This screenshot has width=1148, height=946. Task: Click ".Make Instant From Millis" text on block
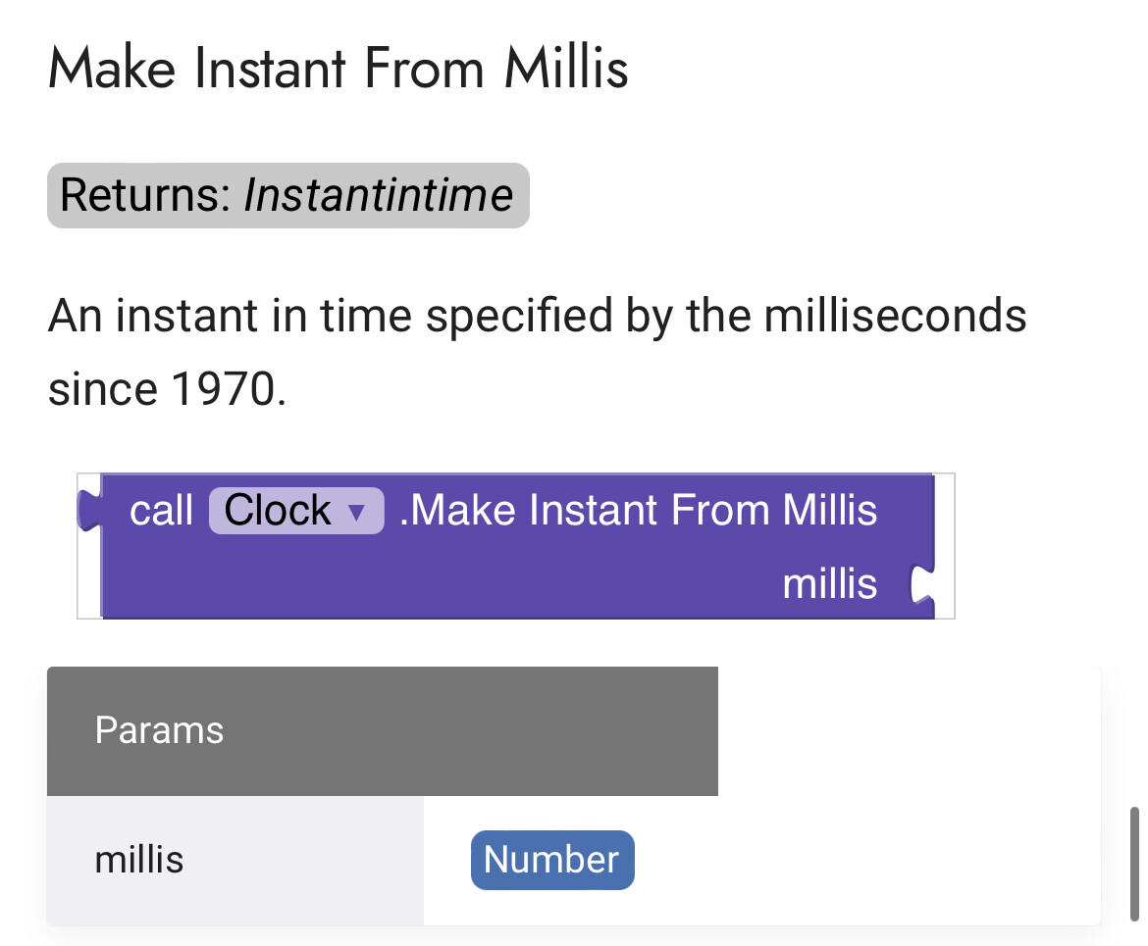pos(638,511)
